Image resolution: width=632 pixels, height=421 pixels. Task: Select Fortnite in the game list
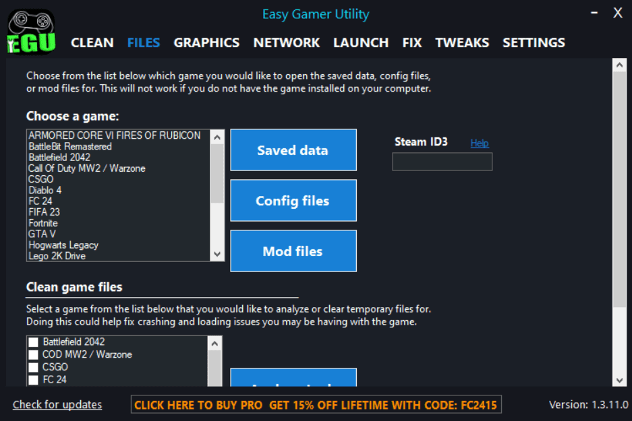coord(119,223)
